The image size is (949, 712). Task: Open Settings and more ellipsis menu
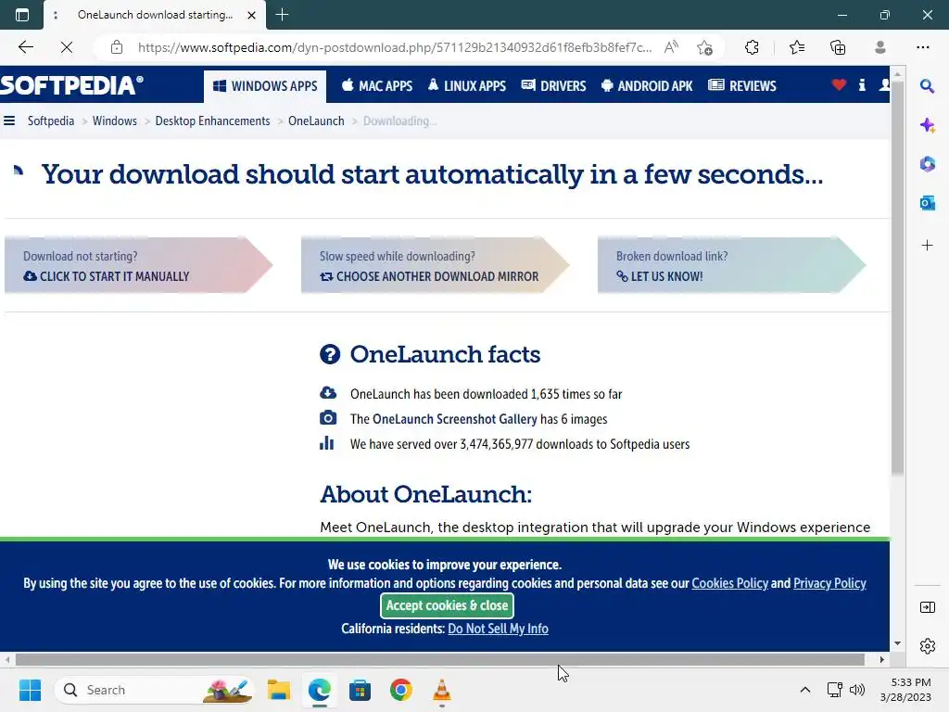[922, 47]
